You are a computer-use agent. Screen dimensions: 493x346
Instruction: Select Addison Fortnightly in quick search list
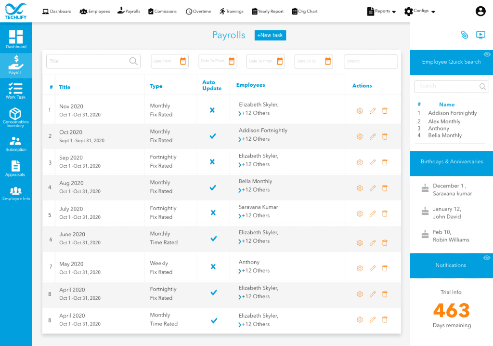(x=452, y=113)
